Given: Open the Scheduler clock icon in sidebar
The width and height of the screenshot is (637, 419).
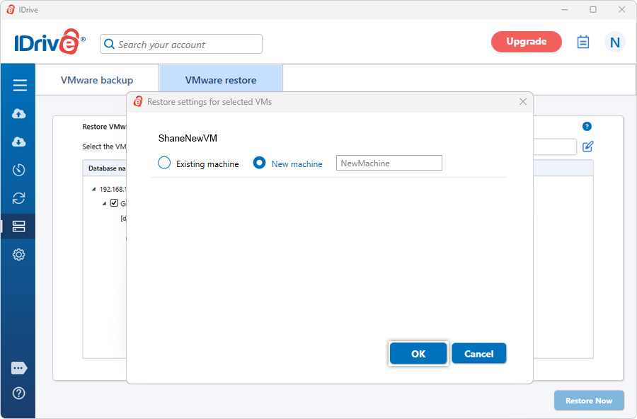Looking at the screenshot, I should point(18,170).
